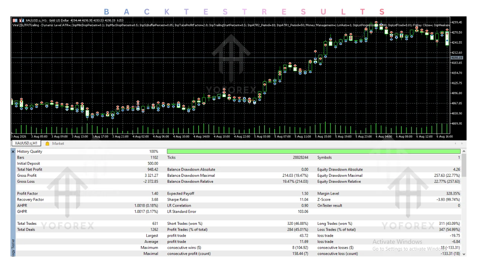Click the LR Standard Error value 103.06
The height and width of the screenshot is (268, 477).
[x=303, y=211]
